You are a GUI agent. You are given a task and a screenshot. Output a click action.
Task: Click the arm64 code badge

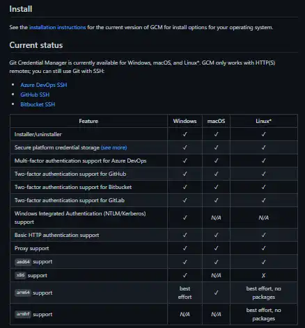23,293
